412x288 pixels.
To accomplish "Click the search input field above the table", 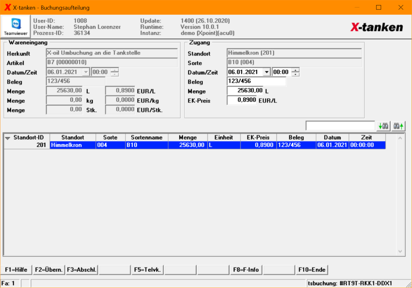I will pos(340,126).
